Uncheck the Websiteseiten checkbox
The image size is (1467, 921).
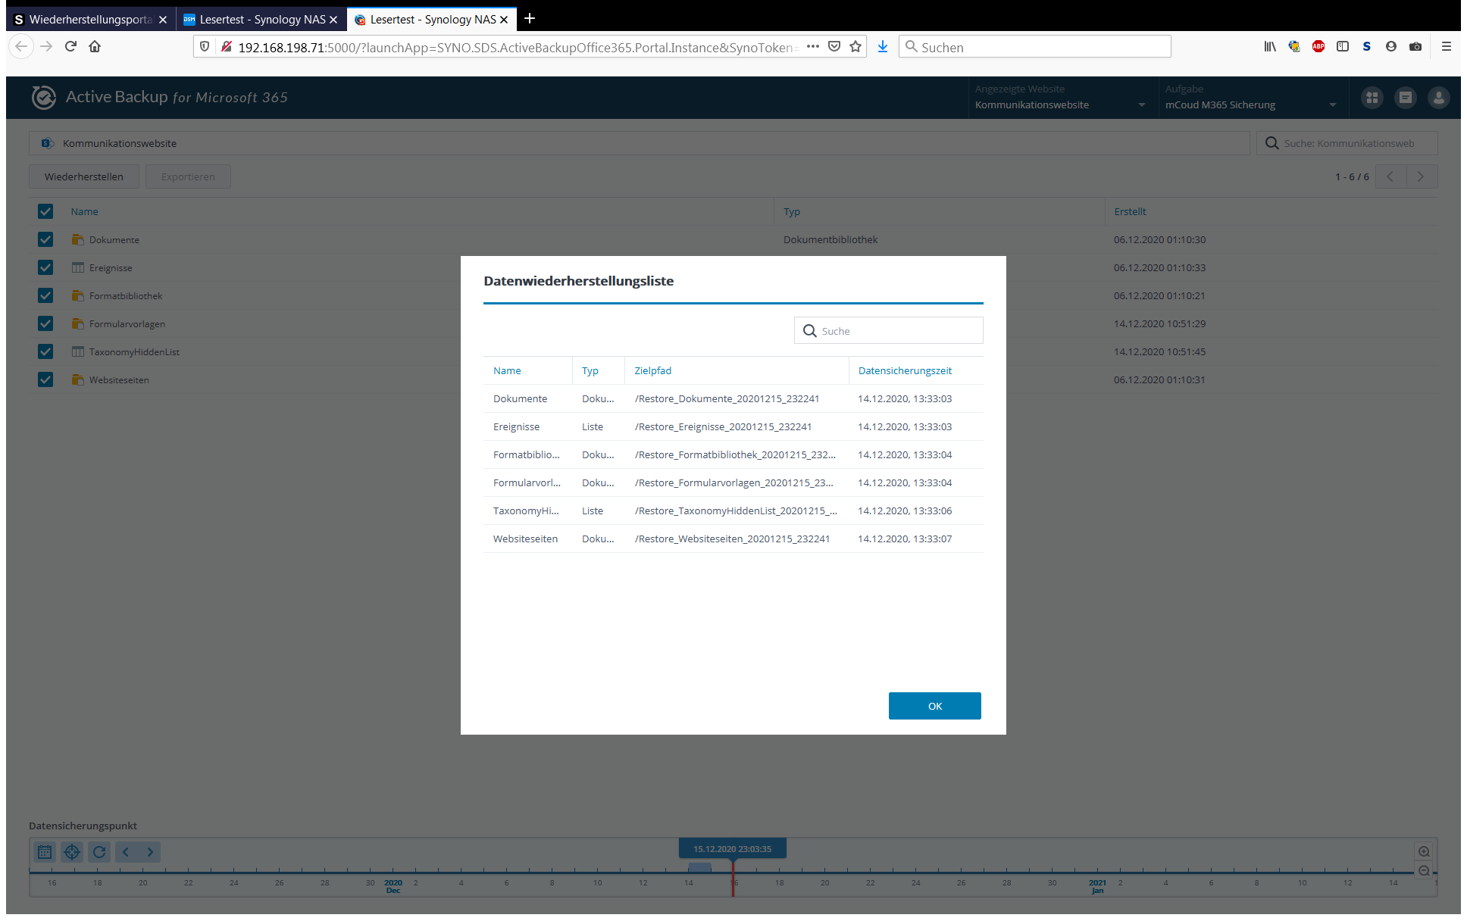(x=45, y=380)
